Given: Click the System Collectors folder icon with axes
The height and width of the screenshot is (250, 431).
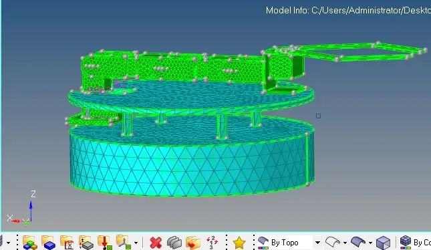Looking at the screenshot, I should tap(123, 242).
